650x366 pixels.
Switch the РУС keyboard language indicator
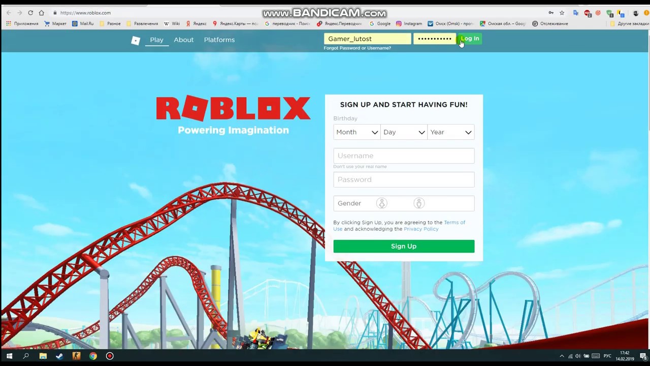607,356
